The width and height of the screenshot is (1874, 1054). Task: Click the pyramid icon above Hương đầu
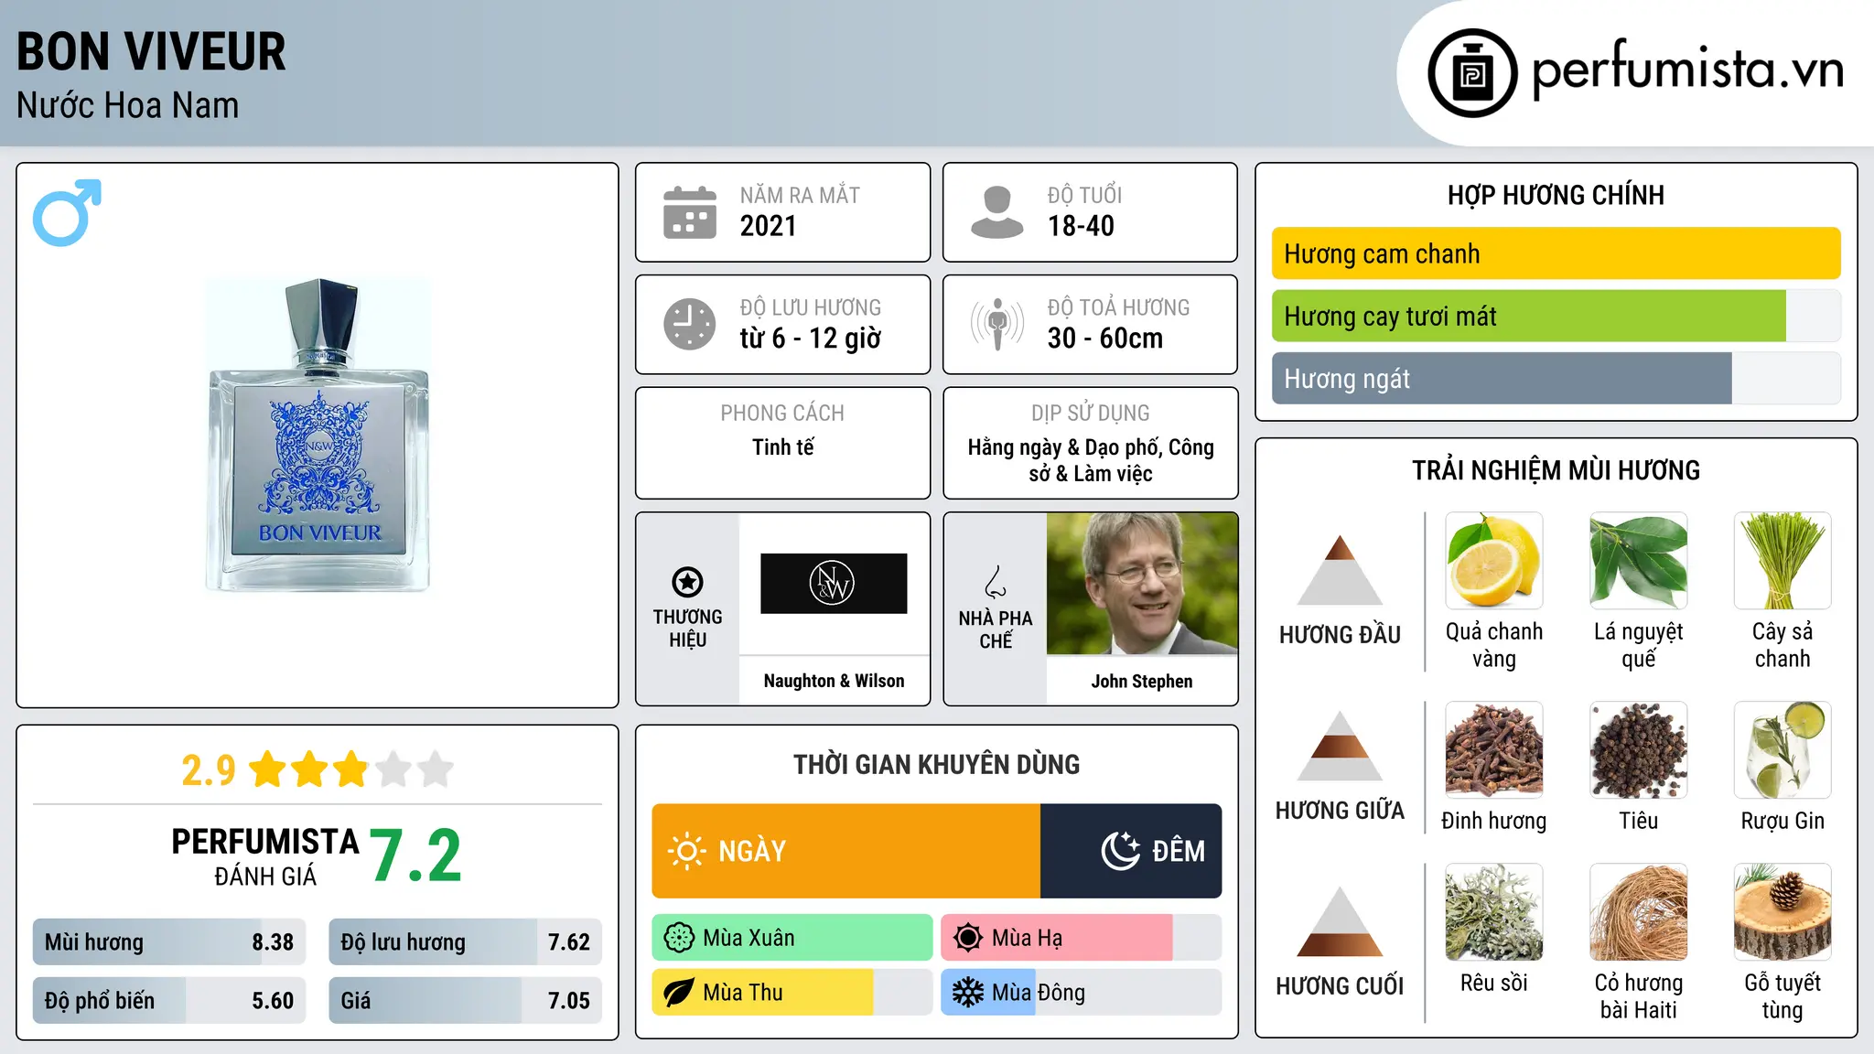pyautogui.click(x=1340, y=570)
